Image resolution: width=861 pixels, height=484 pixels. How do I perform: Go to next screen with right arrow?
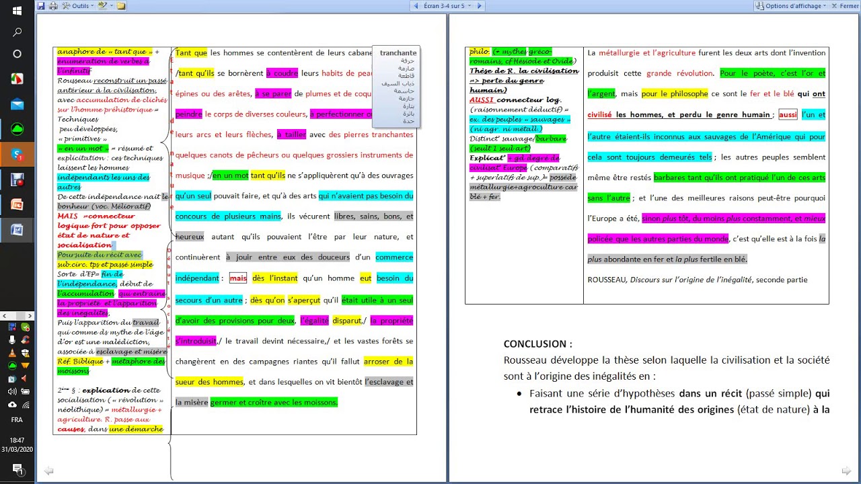[479, 6]
